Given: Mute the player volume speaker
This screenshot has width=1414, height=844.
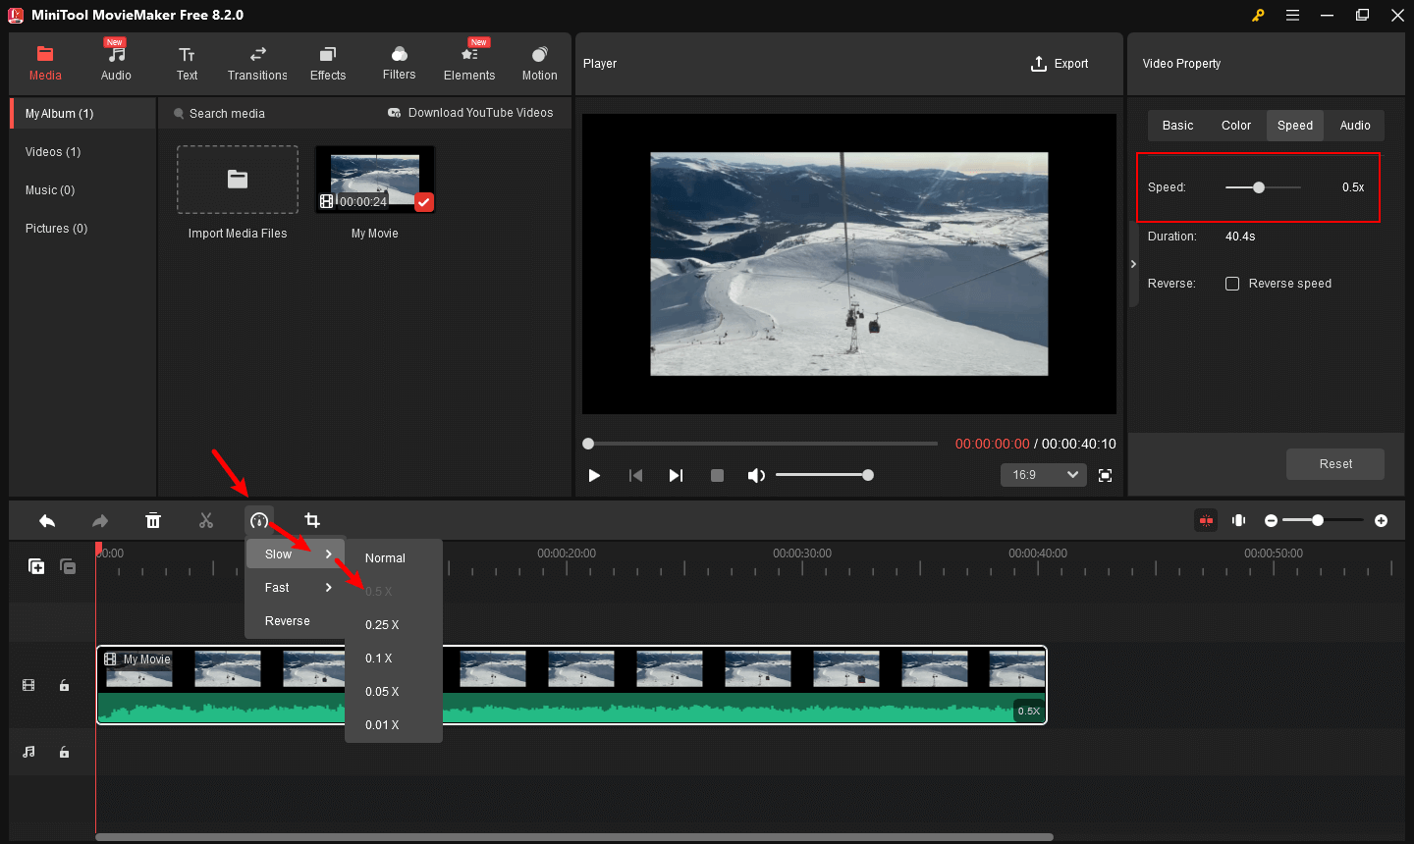Looking at the screenshot, I should [x=756, y=475].
